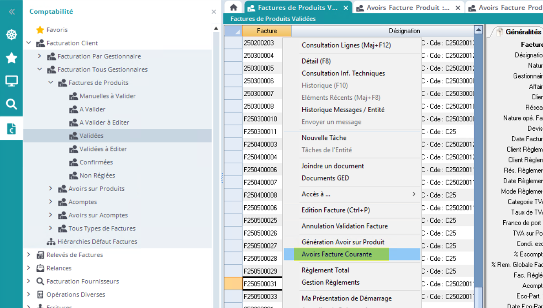Select the euro document accounting icon
This screenshot has height=308, width=543.
coord(11,128)
